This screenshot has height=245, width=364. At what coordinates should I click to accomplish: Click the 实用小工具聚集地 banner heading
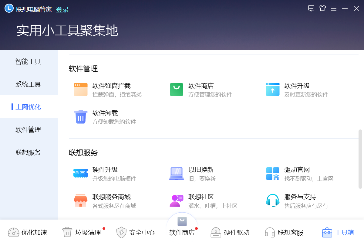(x=67, y=31)
